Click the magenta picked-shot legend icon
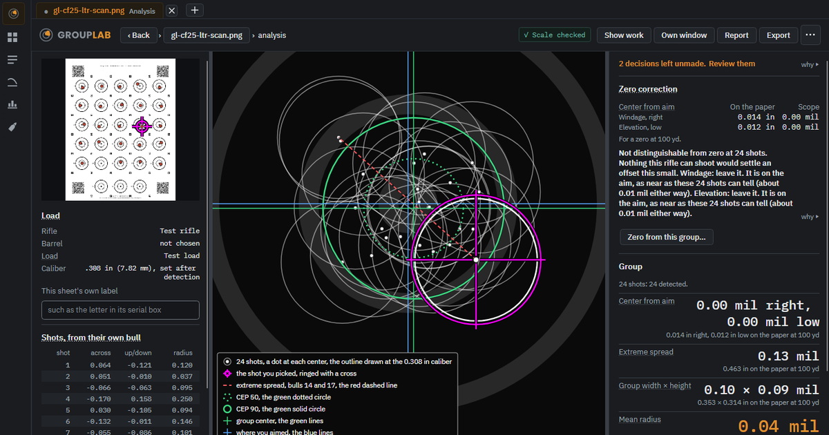829x435 pixels. [227, 373]
